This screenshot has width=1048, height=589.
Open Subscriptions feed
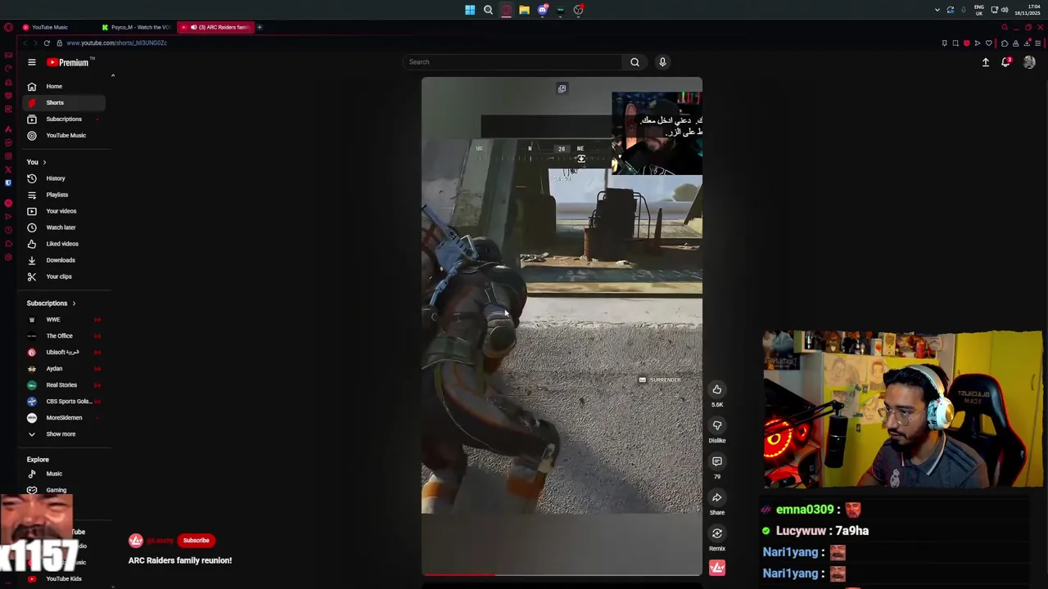click(x=64, y=119)
